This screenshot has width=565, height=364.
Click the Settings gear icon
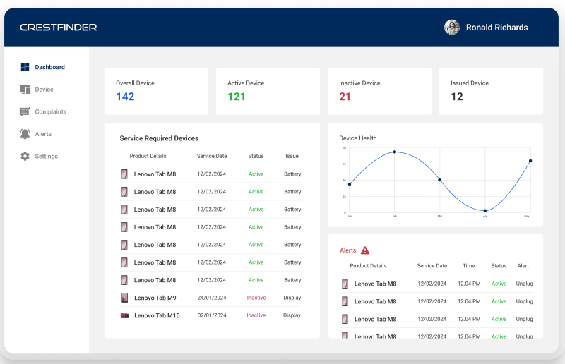(x=25, y=157)
